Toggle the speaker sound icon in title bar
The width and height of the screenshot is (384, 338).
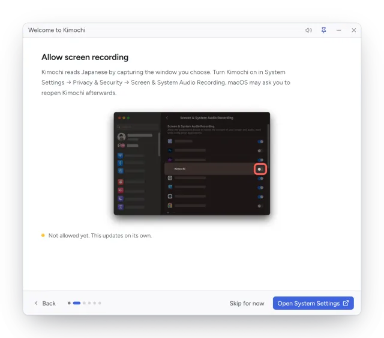[308, 30]
